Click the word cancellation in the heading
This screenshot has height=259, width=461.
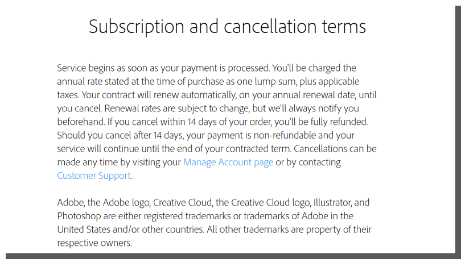click(271, 26)
